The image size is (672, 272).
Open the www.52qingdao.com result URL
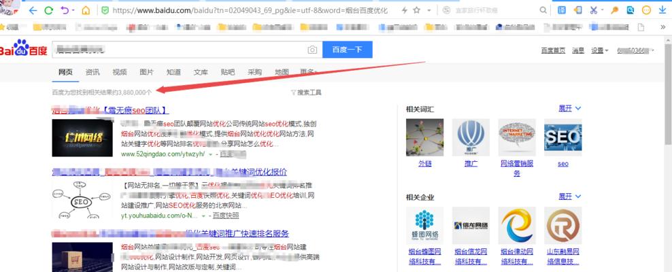pyautogui.click(x=163, y=154)
